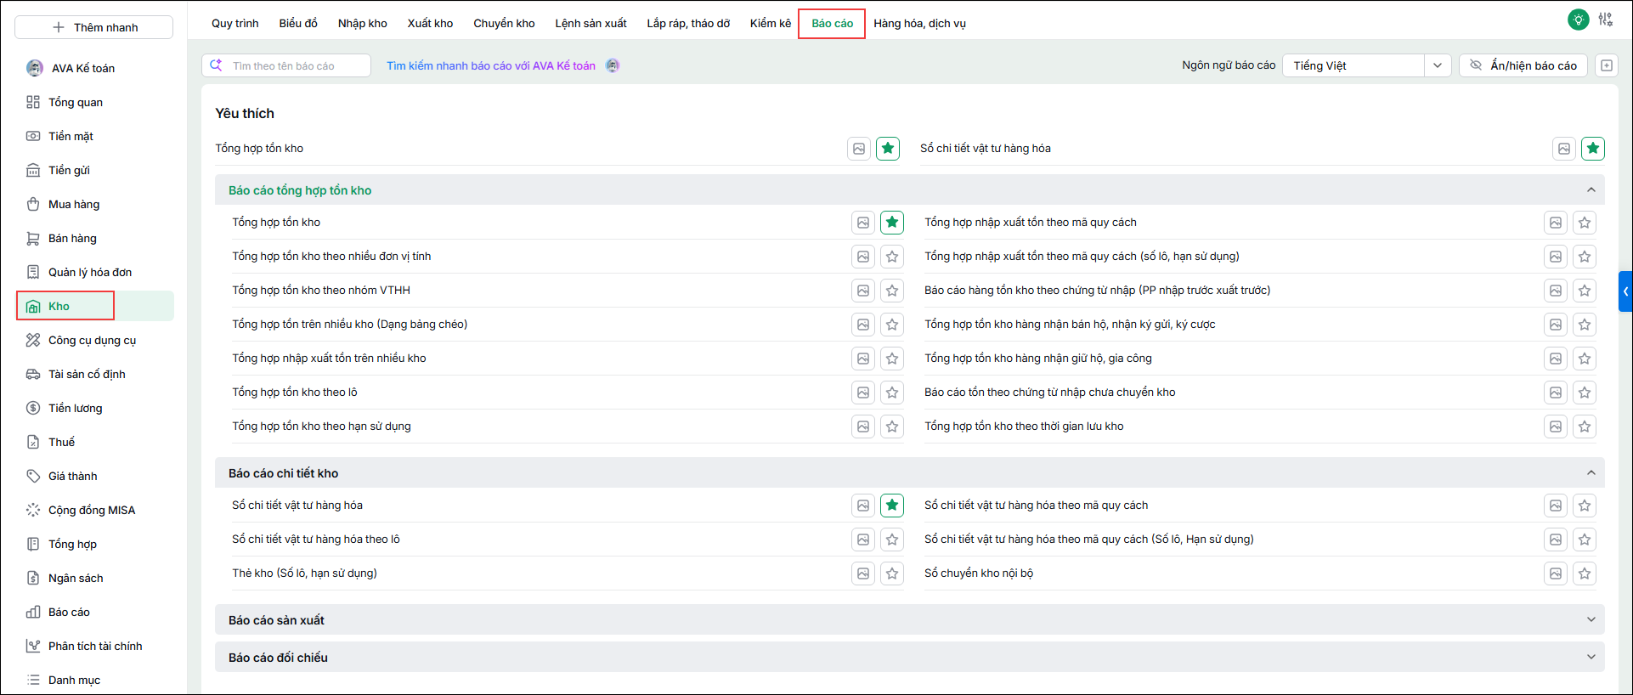The image size is (1633, 695).
Task: Click the AVA assistant avatar beside quick search link
Action: click(x=613, y=65)
